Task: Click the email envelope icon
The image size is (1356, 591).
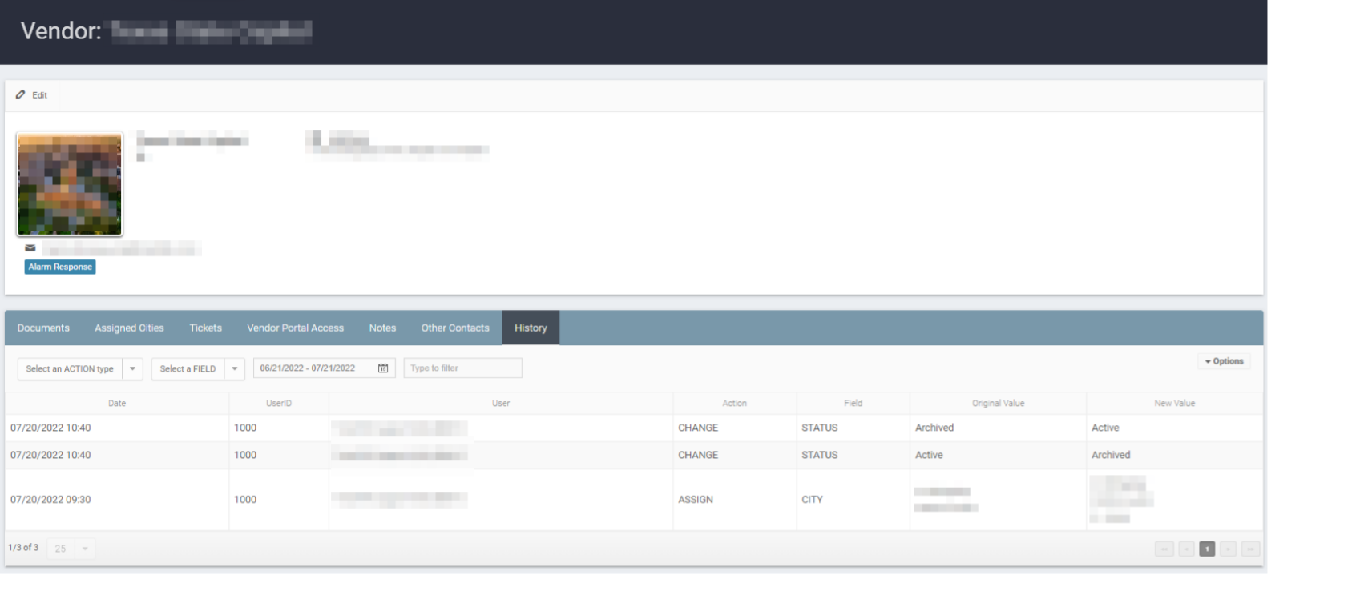Action: coord(30,248)
